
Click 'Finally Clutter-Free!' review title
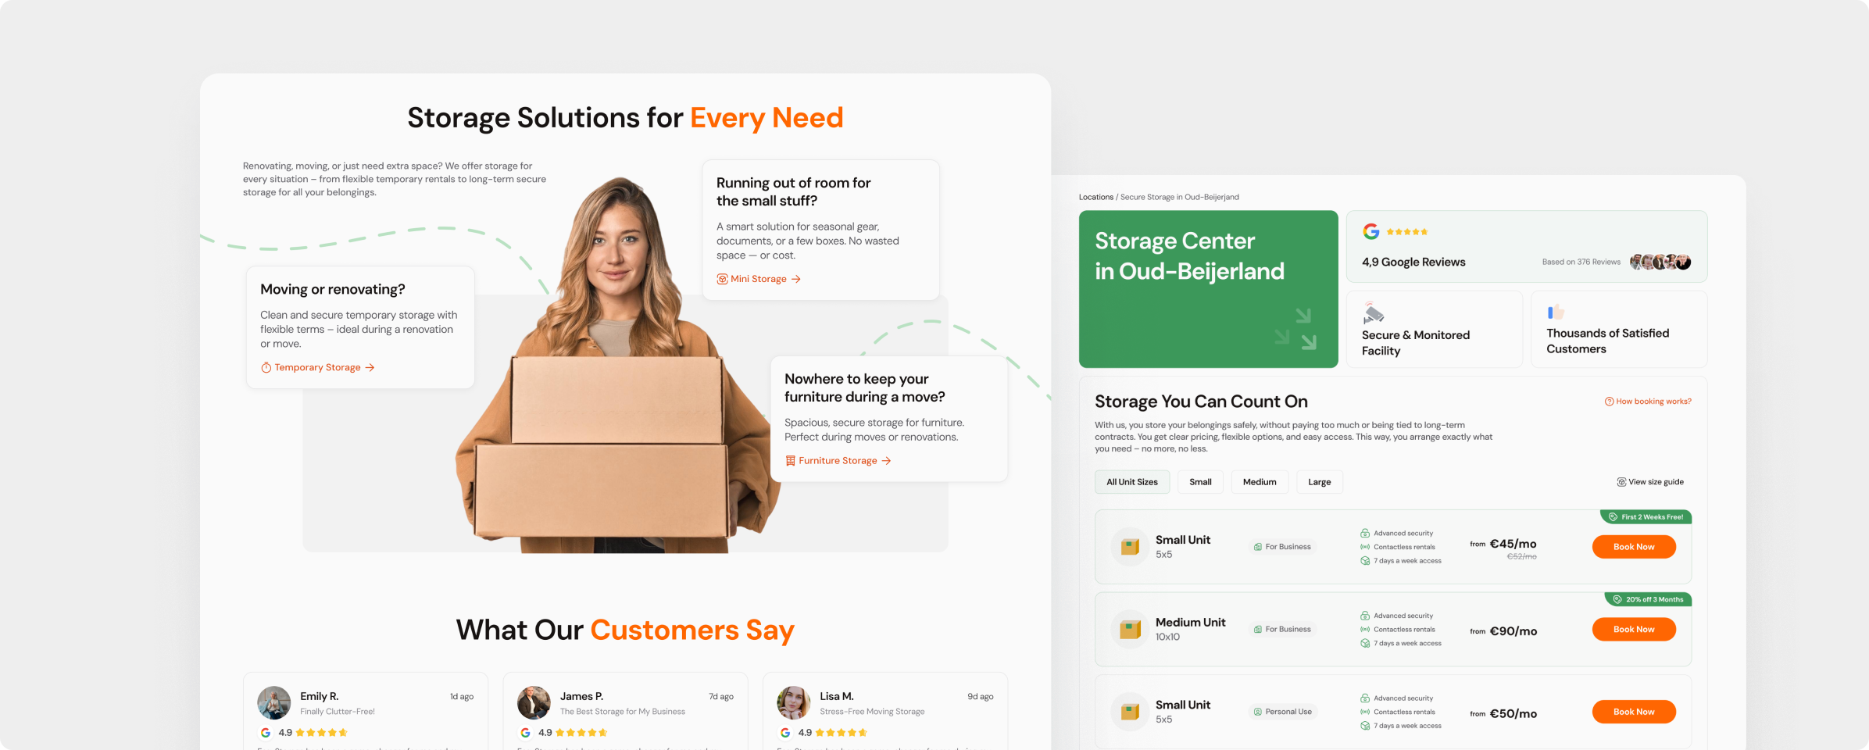coord(338,712)
